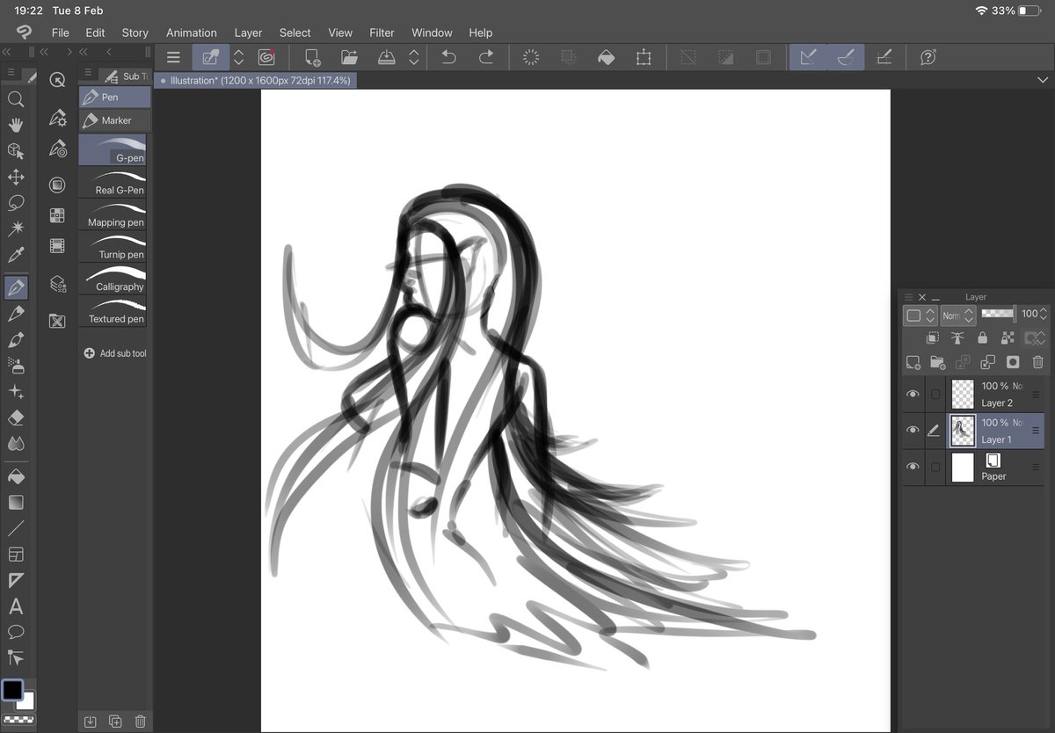
Task: Create new raster layer icon
Action: [913, 362]
